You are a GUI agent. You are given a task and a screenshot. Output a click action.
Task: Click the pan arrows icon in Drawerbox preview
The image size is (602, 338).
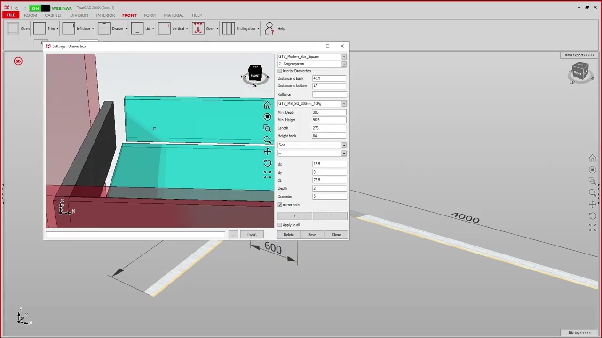click(x=267, y=151)
